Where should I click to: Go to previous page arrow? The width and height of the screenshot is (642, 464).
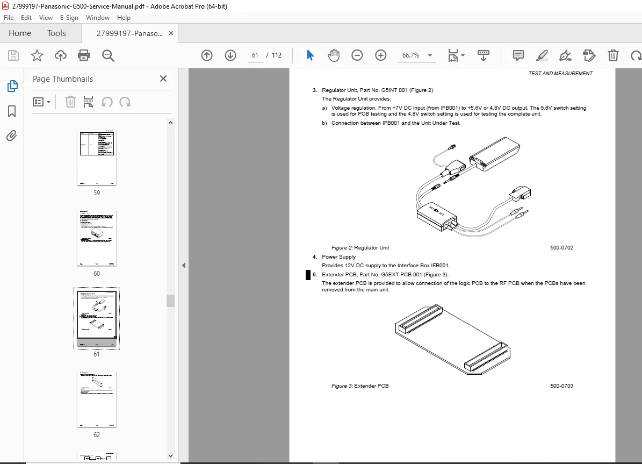coord(207,55)
